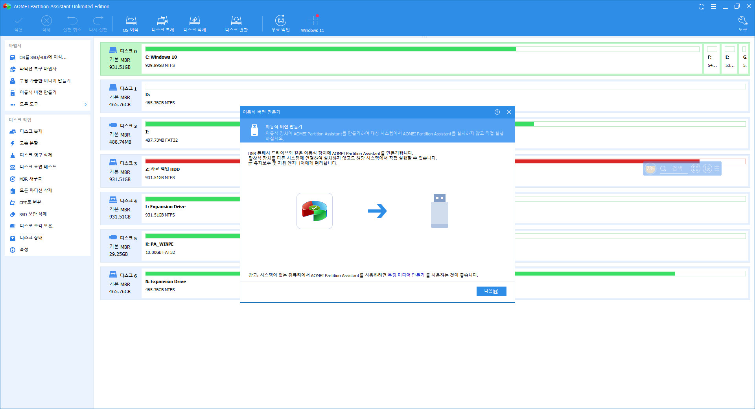This screenshot has width=755, height=409.
Task: Select 디스크 조각 모음 in sidebar
Action: [x=37, y=226]
